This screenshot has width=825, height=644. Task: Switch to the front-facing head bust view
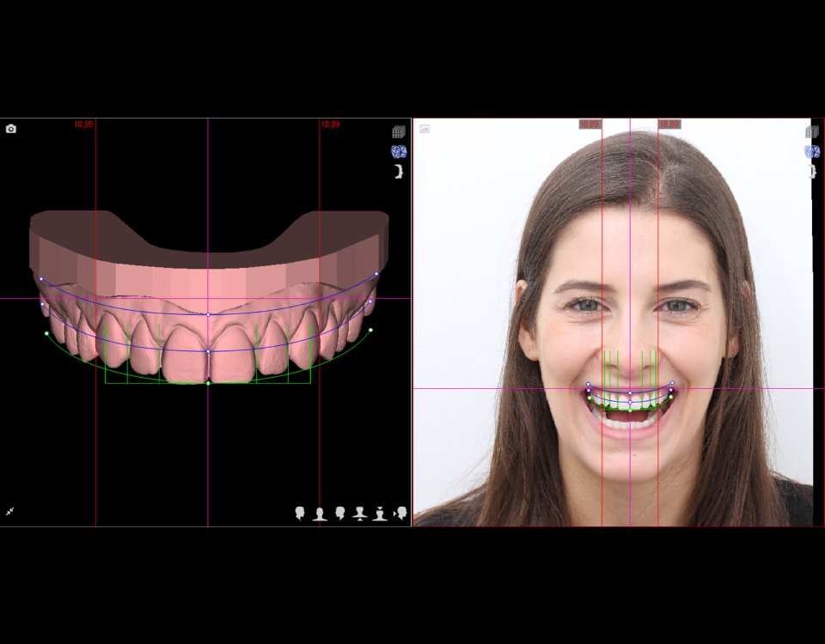320,513
